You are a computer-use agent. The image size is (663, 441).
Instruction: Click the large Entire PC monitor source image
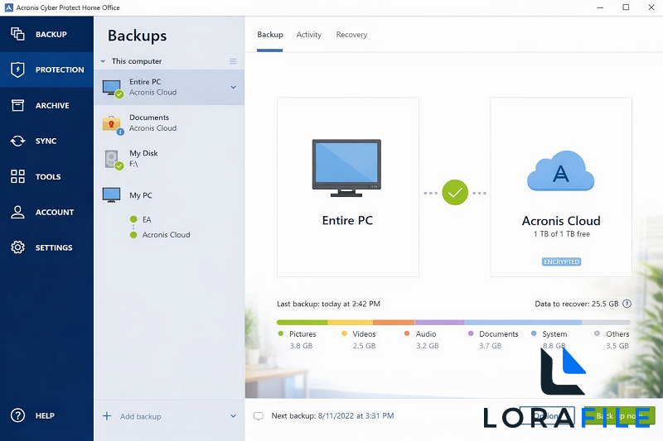coord(346,168)
